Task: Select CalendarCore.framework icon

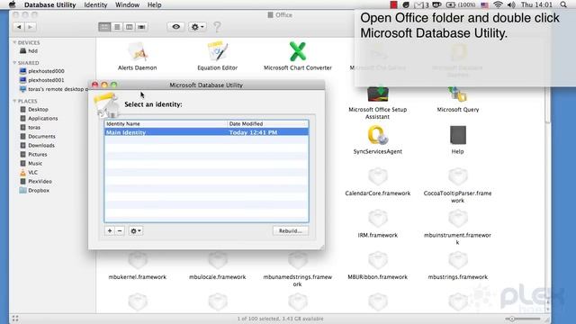Action: tap(378, 176)
